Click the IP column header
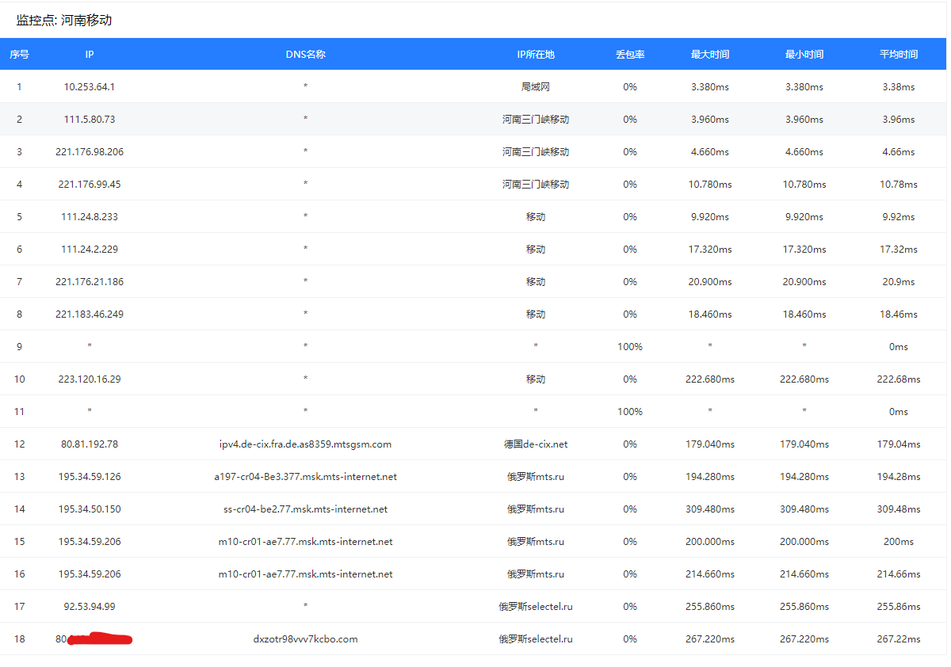The width and height of the screenshot is (951, 667). coord(90,55)
